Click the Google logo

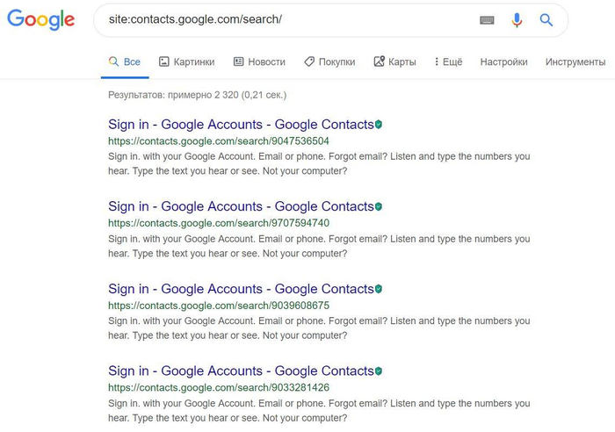click(x=40, y=19)
